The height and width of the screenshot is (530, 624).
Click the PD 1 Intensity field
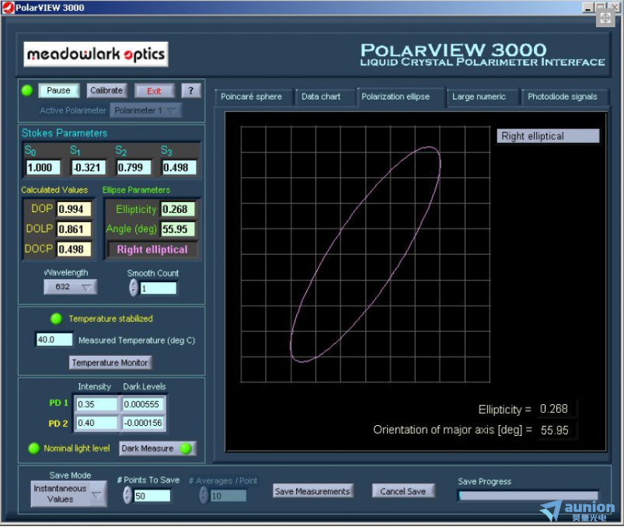[96, 406]
